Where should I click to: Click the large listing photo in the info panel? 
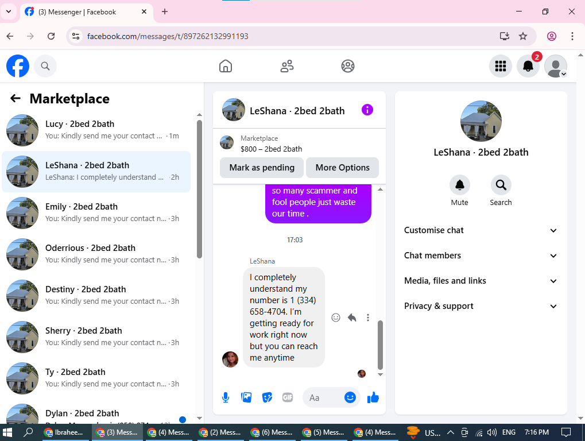point(481,121)
